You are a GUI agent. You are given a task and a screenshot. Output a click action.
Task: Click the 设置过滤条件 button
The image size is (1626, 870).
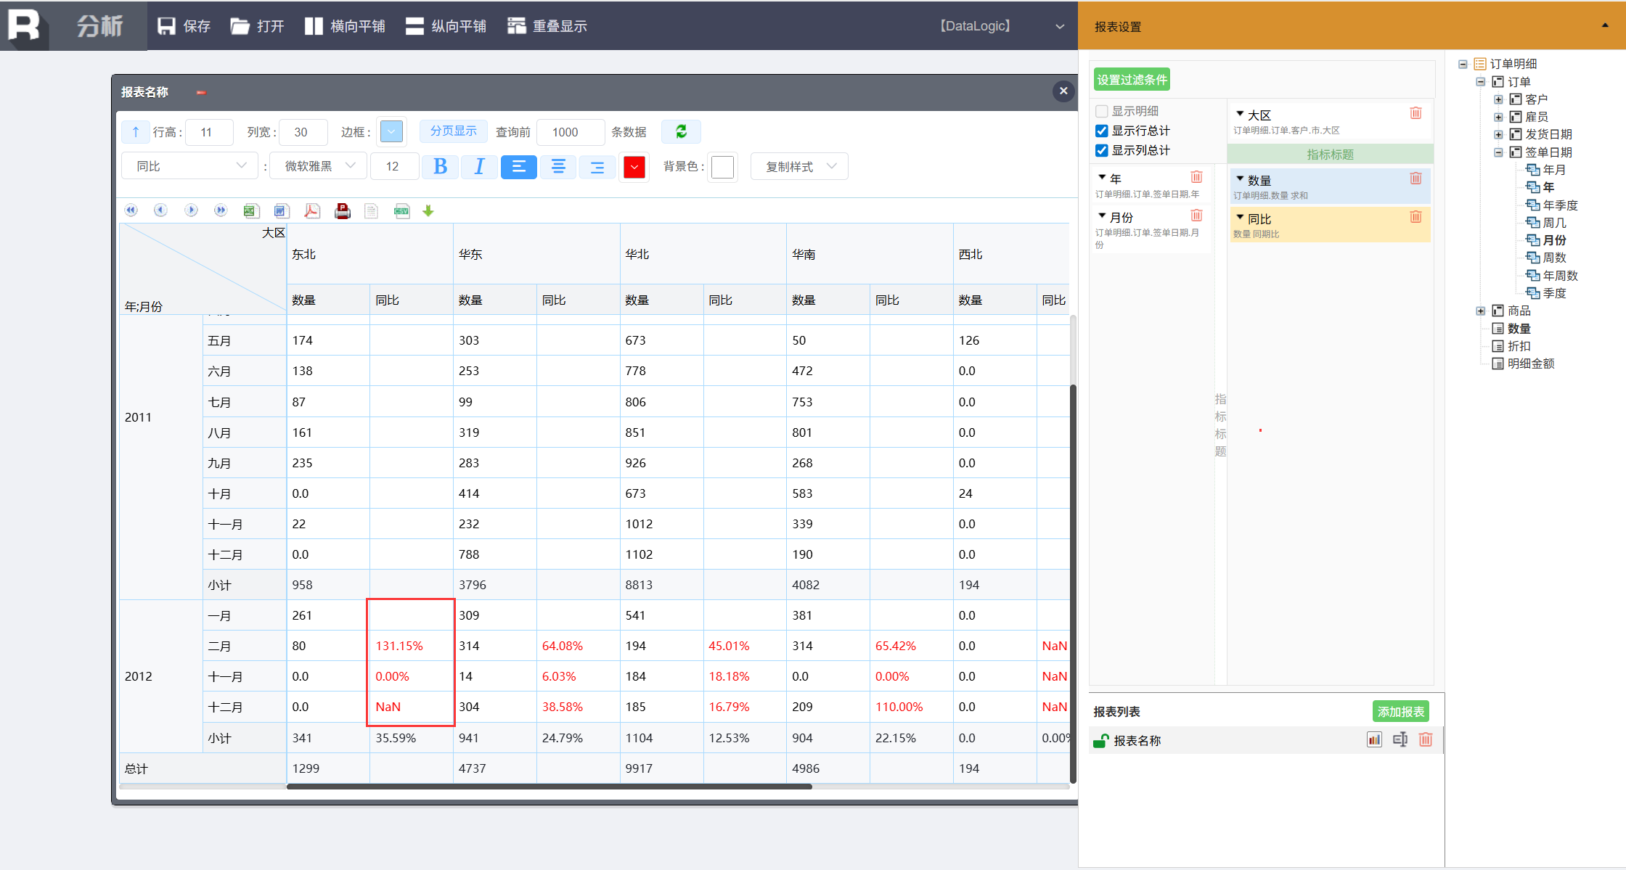pyautogui.click(x=1132, y=80)
